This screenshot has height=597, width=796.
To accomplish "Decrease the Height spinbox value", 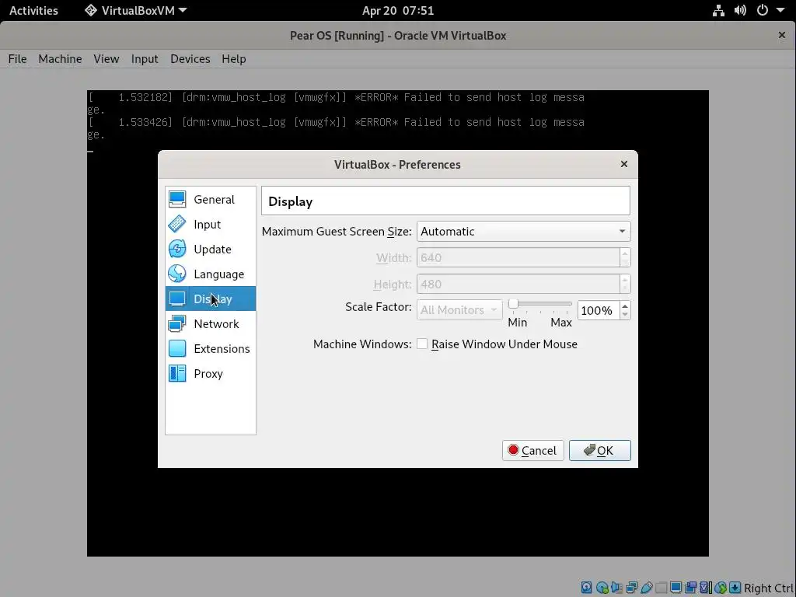I will [625, 289].
